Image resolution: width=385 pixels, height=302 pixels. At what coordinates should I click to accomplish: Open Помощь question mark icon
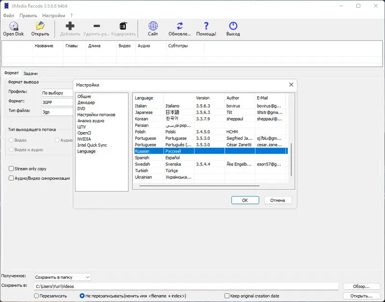[x=206, y=26]
